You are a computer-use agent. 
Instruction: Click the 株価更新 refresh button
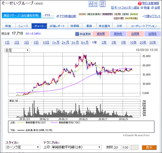[83, 34]
